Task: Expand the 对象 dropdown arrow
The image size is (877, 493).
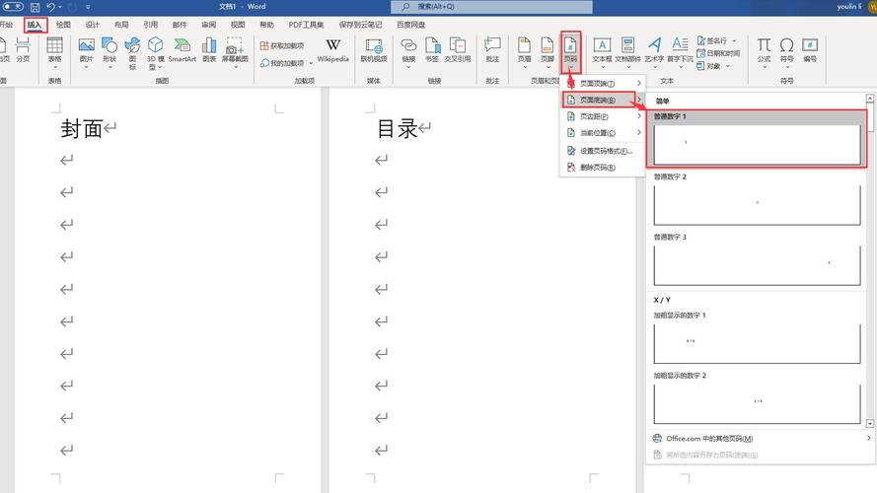Action: 728,66
